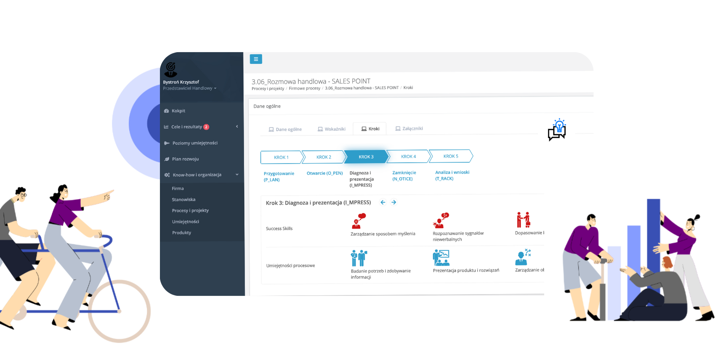Switch to the Wskaźniki tab
Screen dimensions: 718x348
(332, 129)
